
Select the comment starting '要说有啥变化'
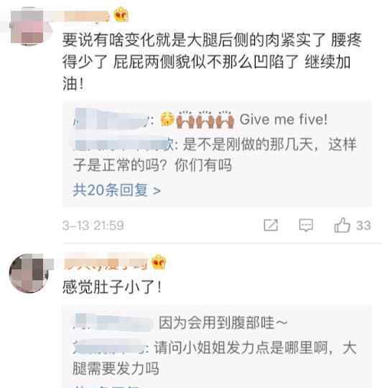(x=212, y=62)
